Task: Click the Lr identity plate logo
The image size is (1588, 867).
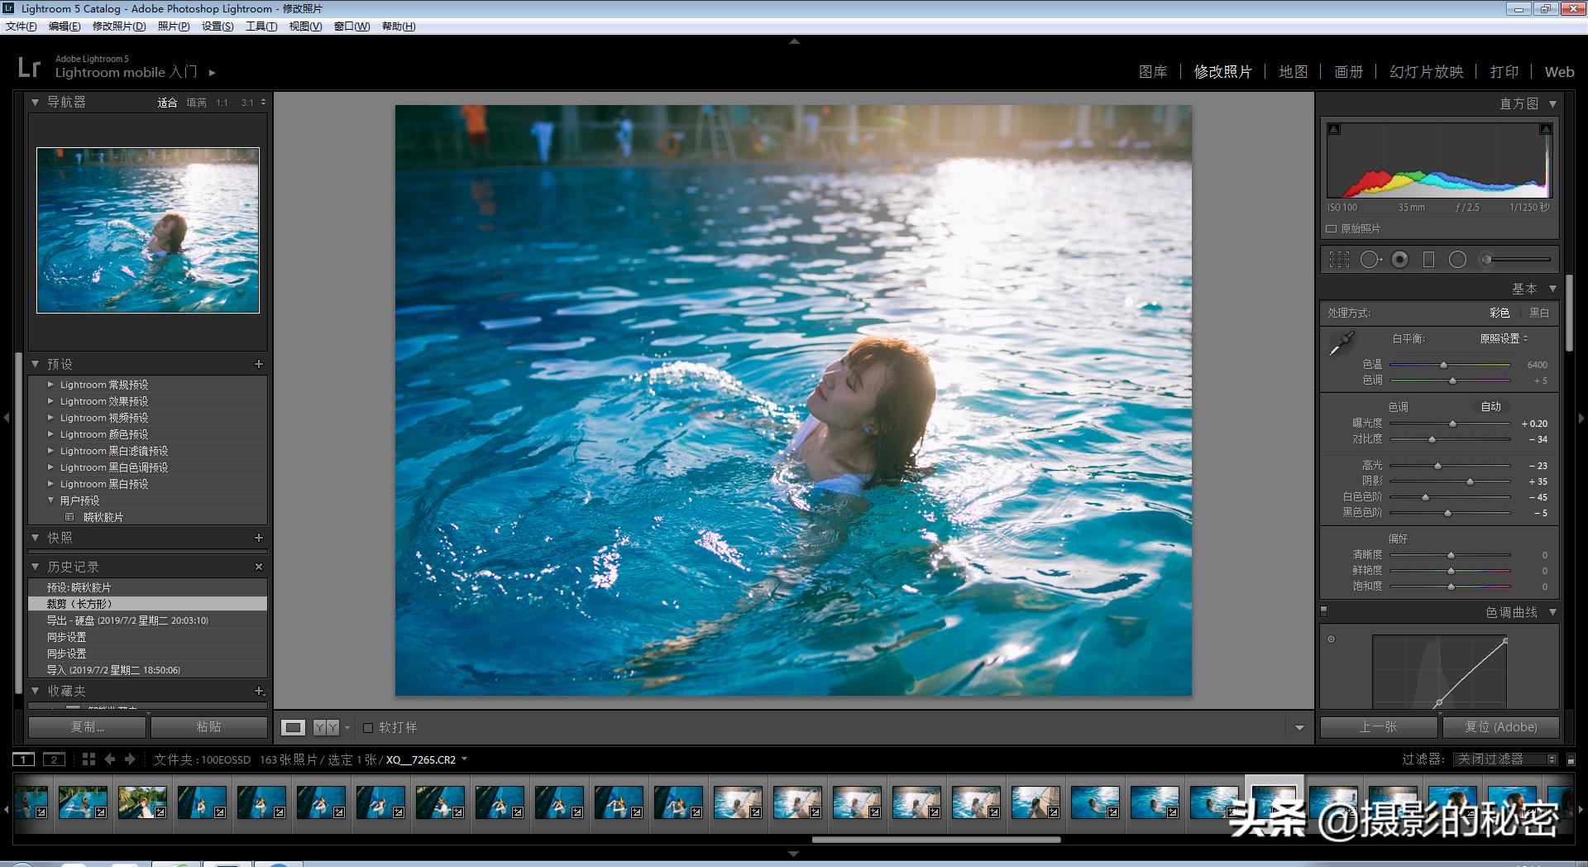Action: tap(29, 66)
